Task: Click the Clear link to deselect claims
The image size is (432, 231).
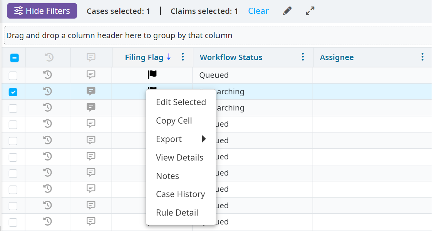Action: [x=258, y=11]
